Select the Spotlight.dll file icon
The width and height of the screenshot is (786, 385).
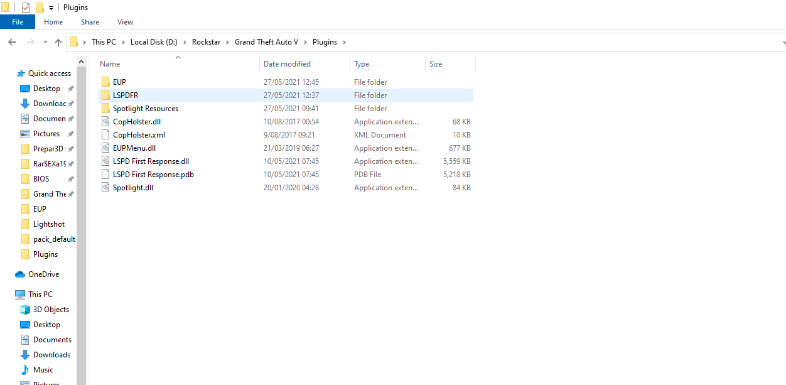(x=105, y=188)
